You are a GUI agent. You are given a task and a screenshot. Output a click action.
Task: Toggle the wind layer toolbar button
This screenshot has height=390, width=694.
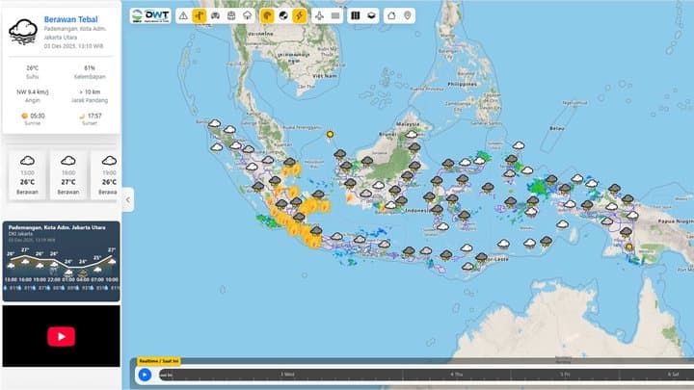point(200,16)
